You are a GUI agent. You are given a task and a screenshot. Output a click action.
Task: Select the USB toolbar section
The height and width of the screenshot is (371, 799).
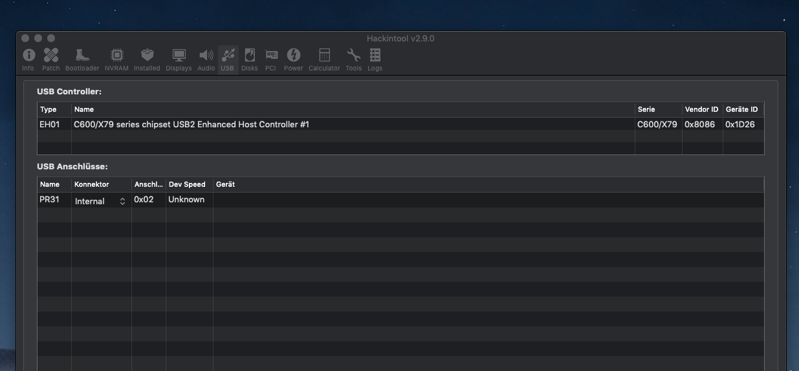click(227, 59)
